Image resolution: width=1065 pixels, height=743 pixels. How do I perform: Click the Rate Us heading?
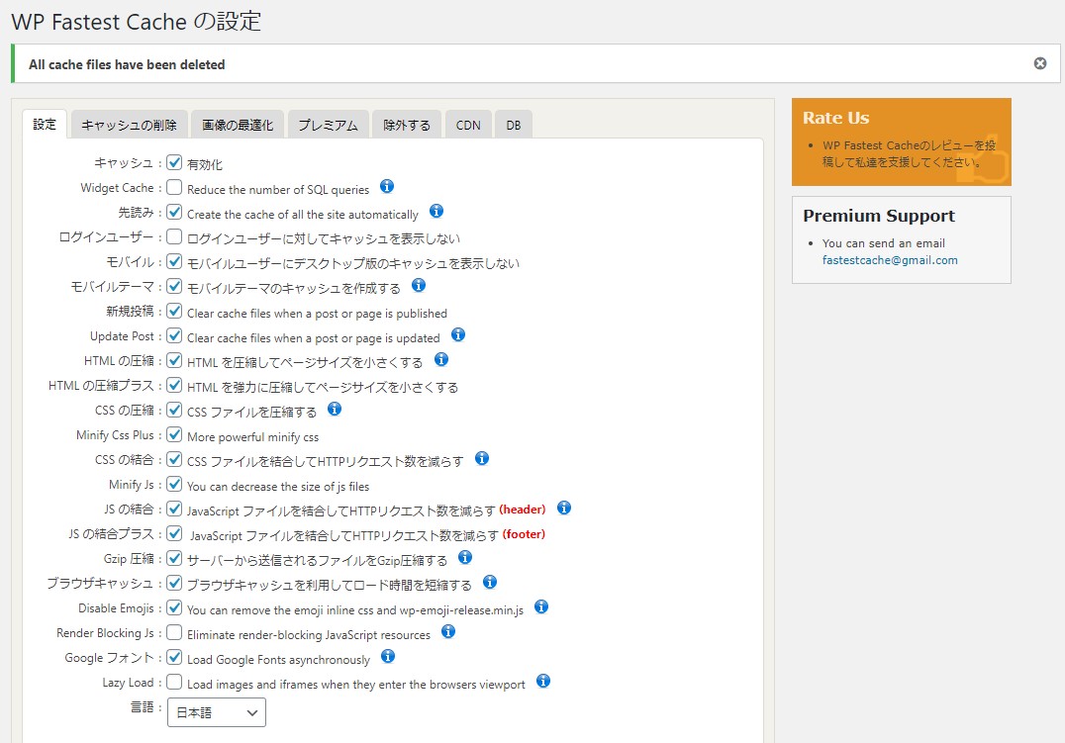[836, 118]
